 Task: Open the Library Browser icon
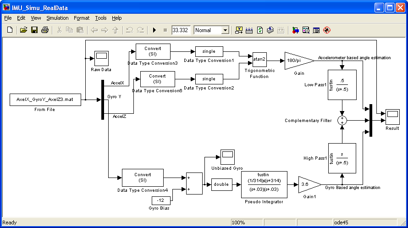pyautogui.click(x=295, y=30)
